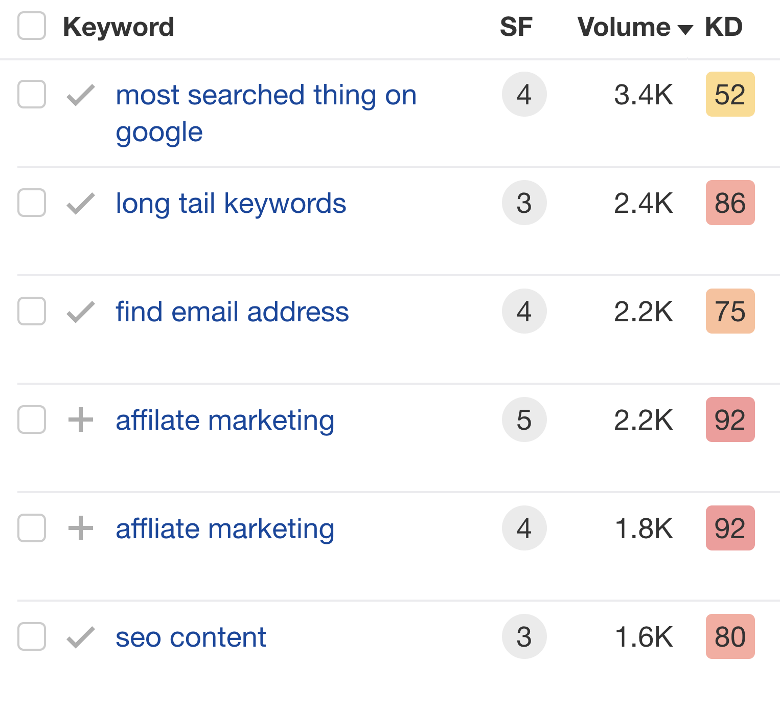
Task: Click the Keyword column header
Action: point(119,26)
